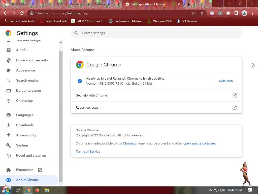Reload the current Chrome page

tap(22, 13)
